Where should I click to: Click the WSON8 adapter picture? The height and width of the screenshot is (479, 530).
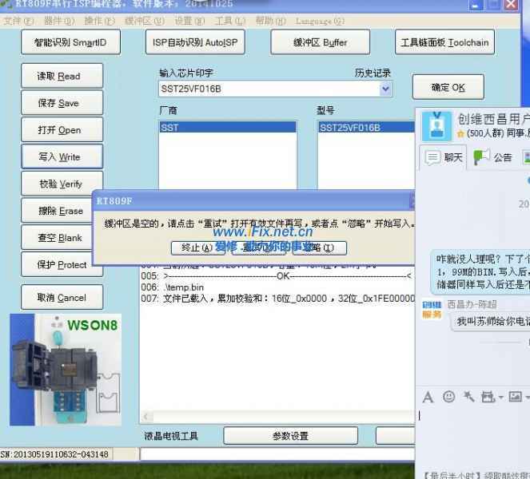coord(66,370)
